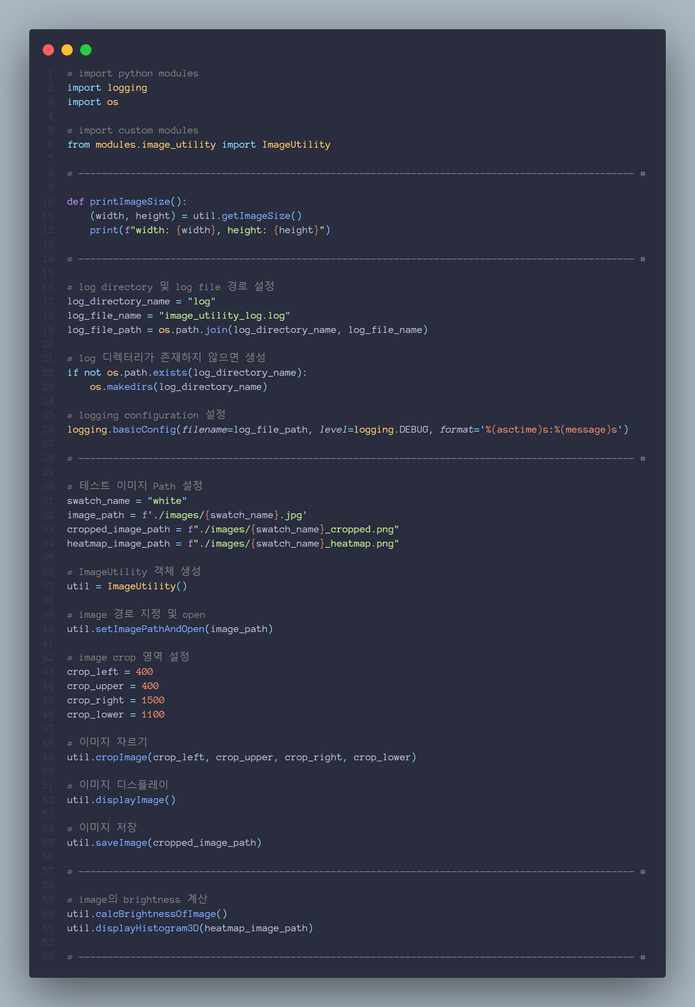Click the green maximize window dot
This screenshot has width=695, height=1007.
pyautogui.click(x=86, y=50)
